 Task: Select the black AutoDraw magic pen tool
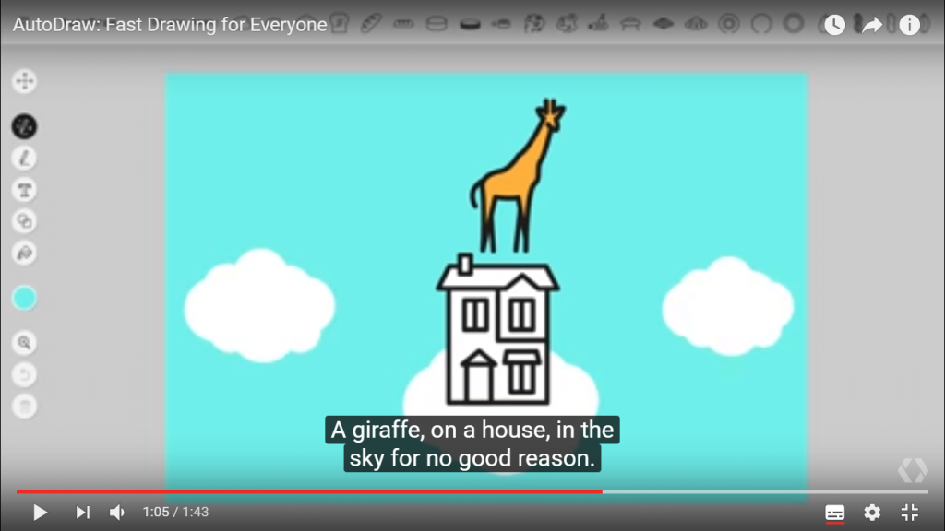(25, 126)
